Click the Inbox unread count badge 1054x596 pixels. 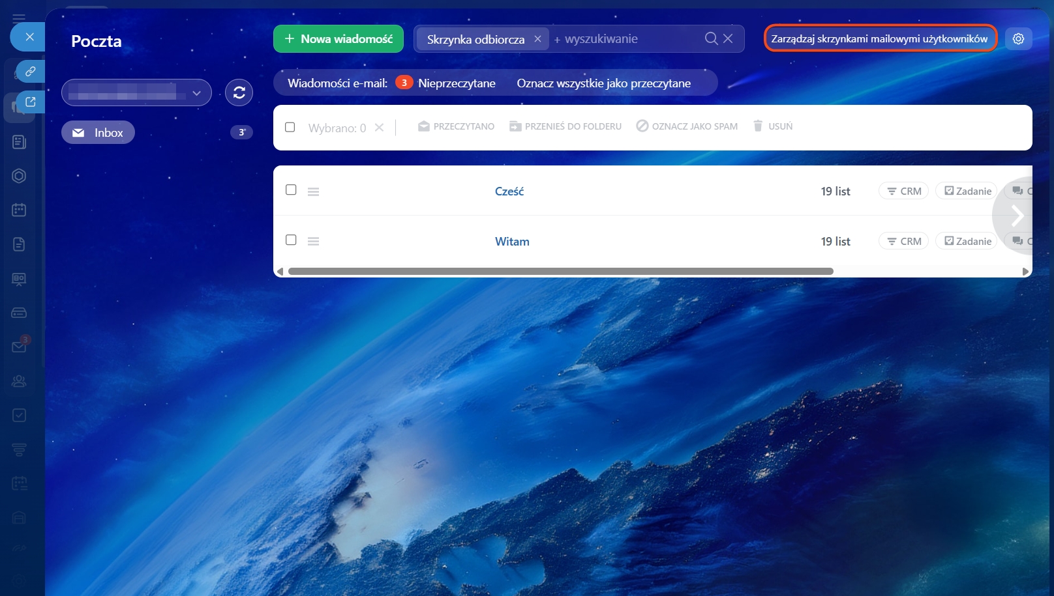(x=241, y=132)
